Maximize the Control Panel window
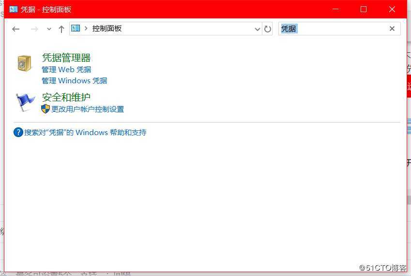 [x=364, y=9]
